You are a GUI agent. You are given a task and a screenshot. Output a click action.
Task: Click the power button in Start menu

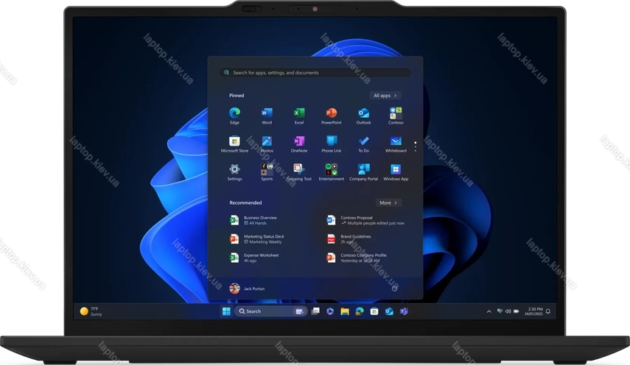tap(394, 288)
